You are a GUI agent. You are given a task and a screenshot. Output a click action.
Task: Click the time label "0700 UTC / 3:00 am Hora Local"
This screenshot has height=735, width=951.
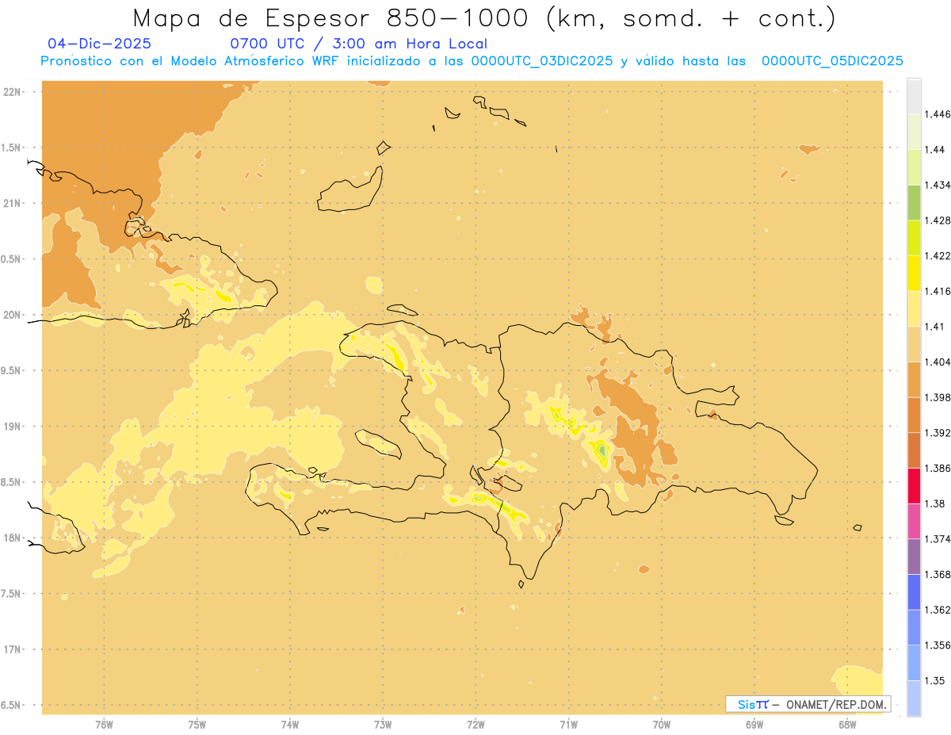pyautogui.click(x=358, y=44)
